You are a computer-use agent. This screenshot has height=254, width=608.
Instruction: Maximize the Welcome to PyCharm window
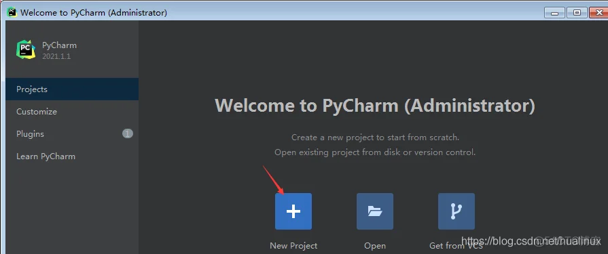coord(577,13)
